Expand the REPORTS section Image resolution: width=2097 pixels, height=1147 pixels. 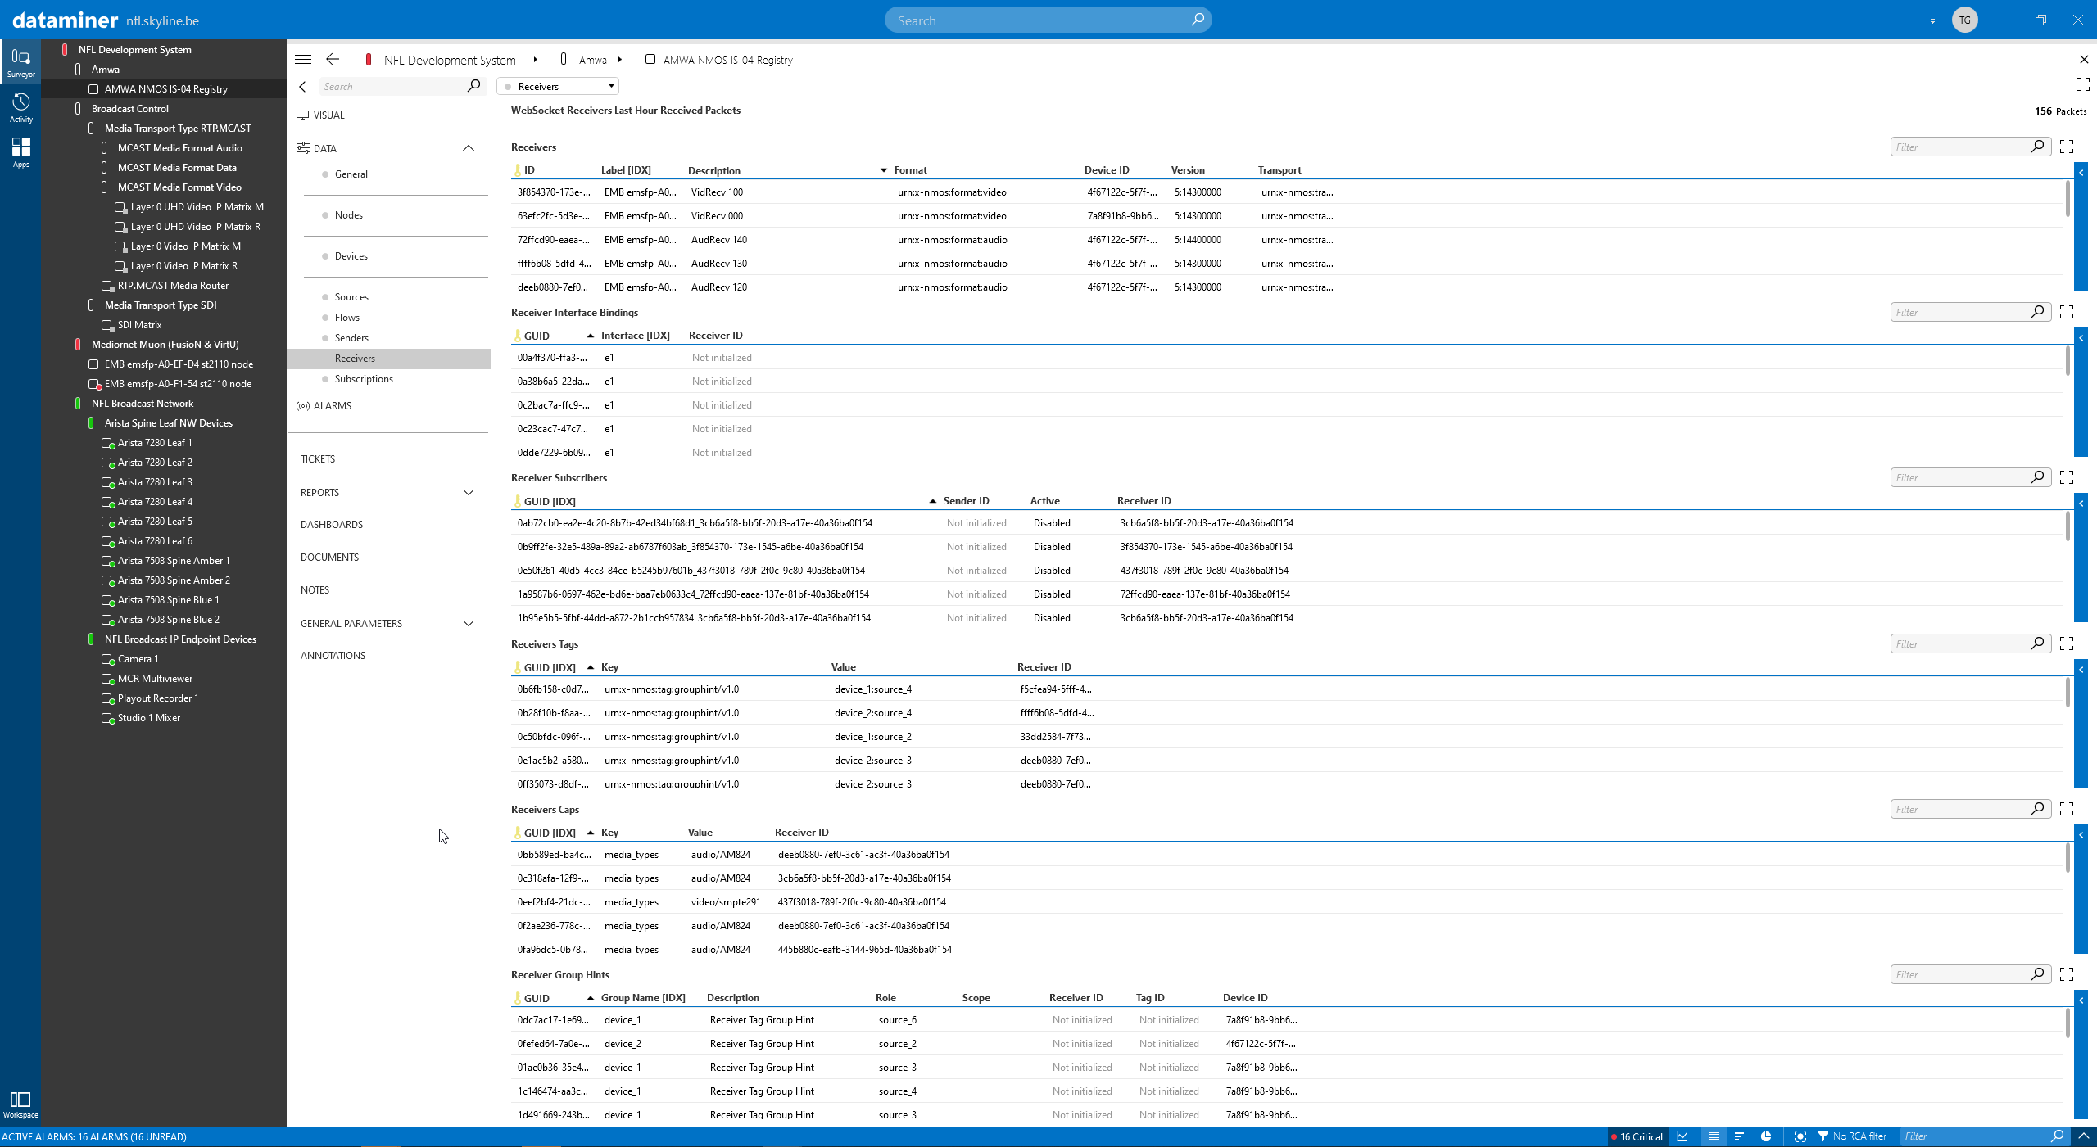[x=469, y=492]
